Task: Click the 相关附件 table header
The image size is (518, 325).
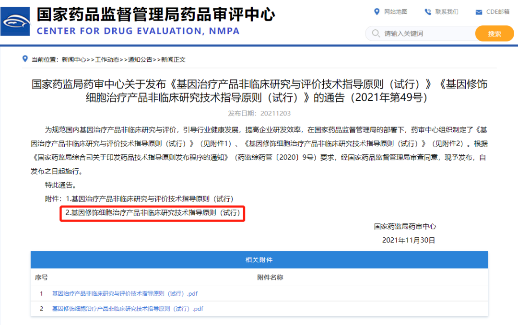Action: (259, 260)
